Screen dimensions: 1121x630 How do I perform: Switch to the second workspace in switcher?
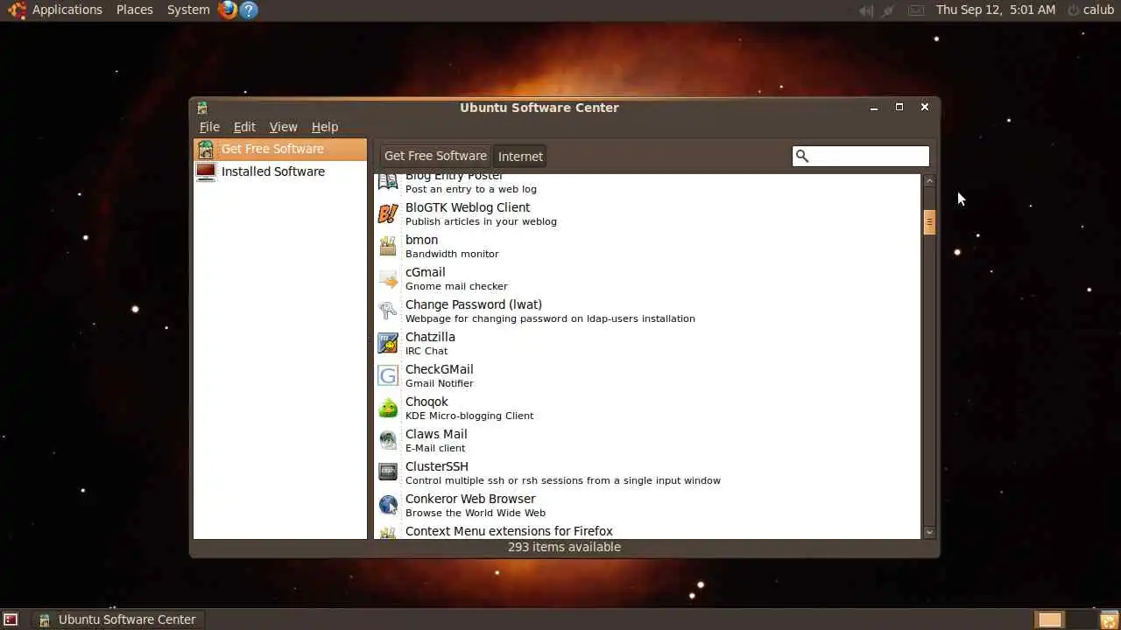coord(1080,619)
